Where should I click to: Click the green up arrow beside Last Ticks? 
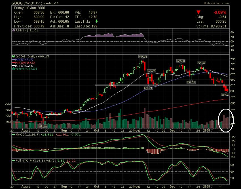coord(96,21)
